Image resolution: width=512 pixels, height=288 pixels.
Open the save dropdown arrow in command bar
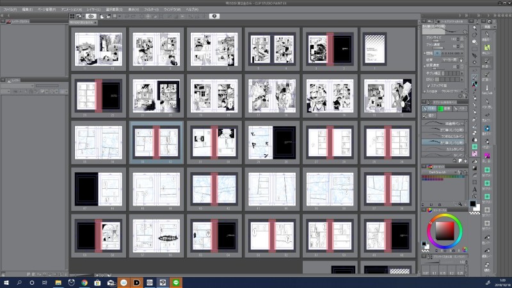click(120, 17)
